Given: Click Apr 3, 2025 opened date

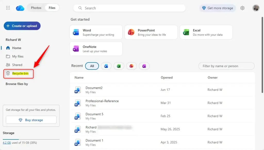Looking at the screenshot, I should pos(169,142).
